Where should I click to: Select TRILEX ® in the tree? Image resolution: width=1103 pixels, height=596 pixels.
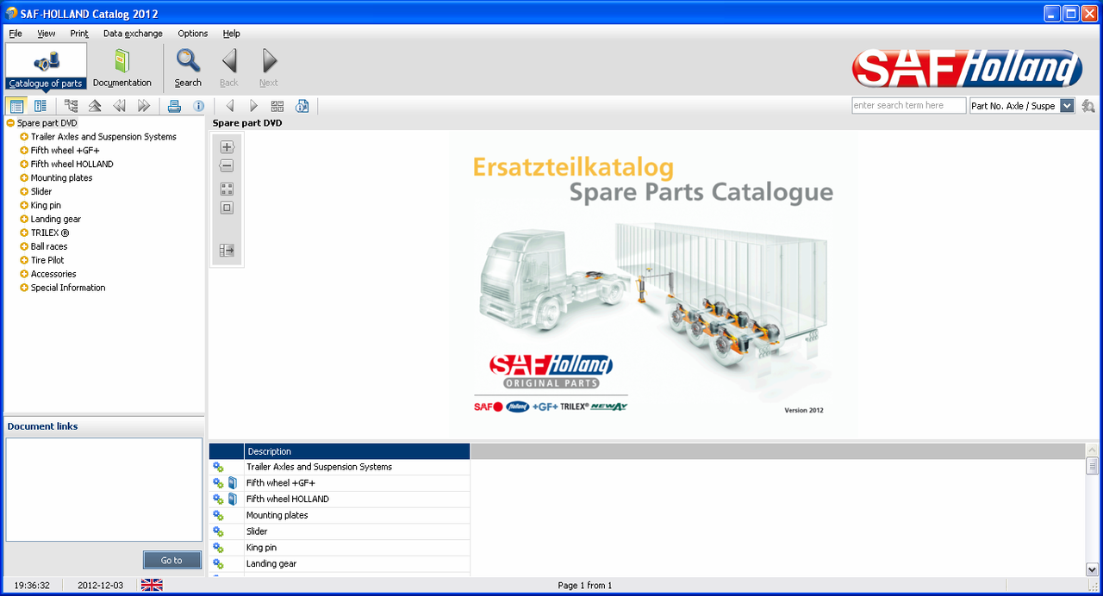coord(50,233)
